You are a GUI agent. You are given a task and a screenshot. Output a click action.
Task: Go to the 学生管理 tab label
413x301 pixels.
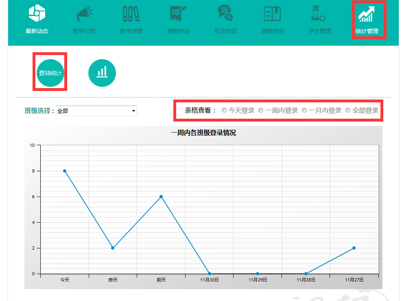click(x=319, y=31)
